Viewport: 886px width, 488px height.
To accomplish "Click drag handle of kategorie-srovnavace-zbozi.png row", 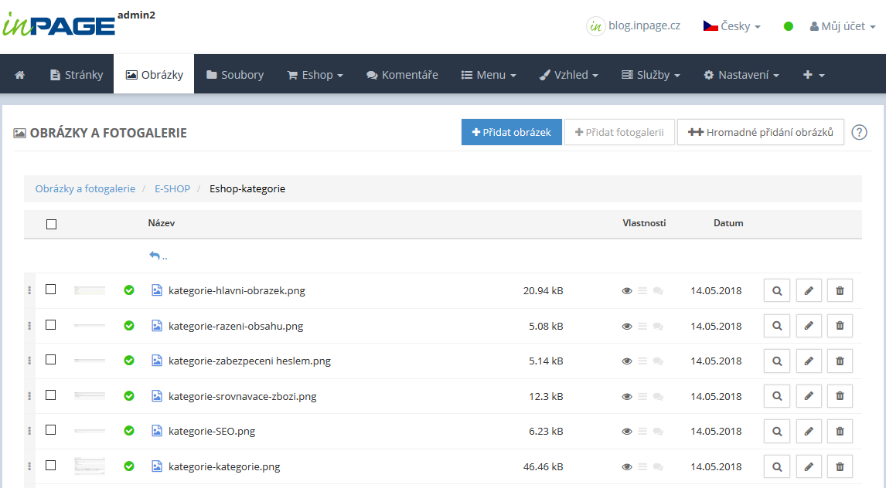I will 29,396.
